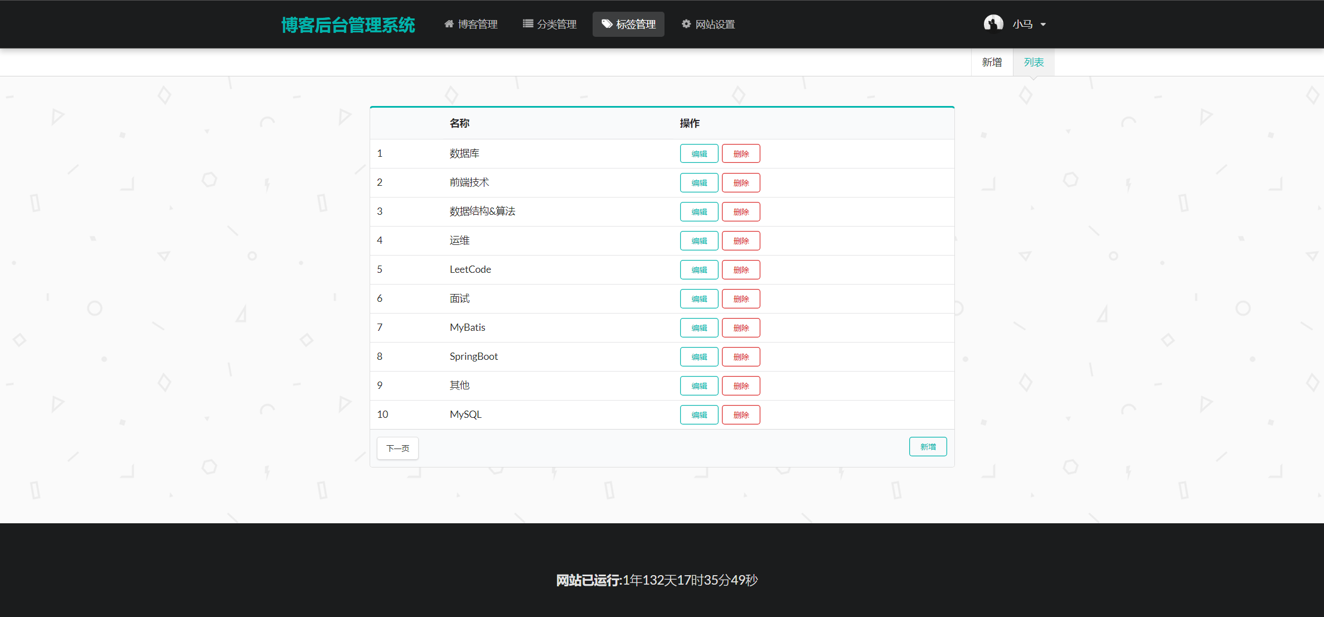Delete the 运维 tag
The width and height of the screenshot is (1324, 617).
tap(741, 240)
